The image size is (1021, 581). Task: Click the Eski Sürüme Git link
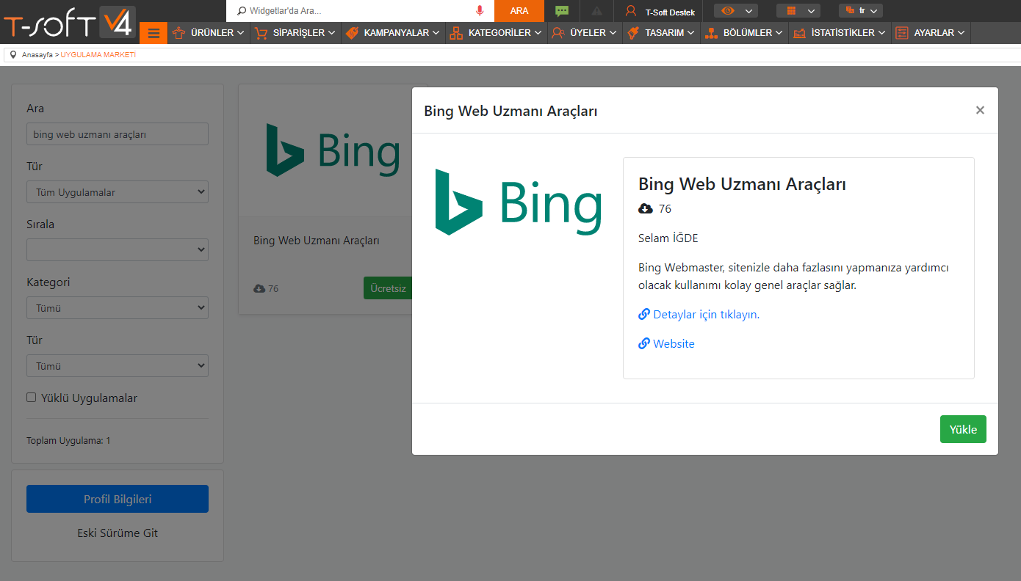tap(118, 533)
